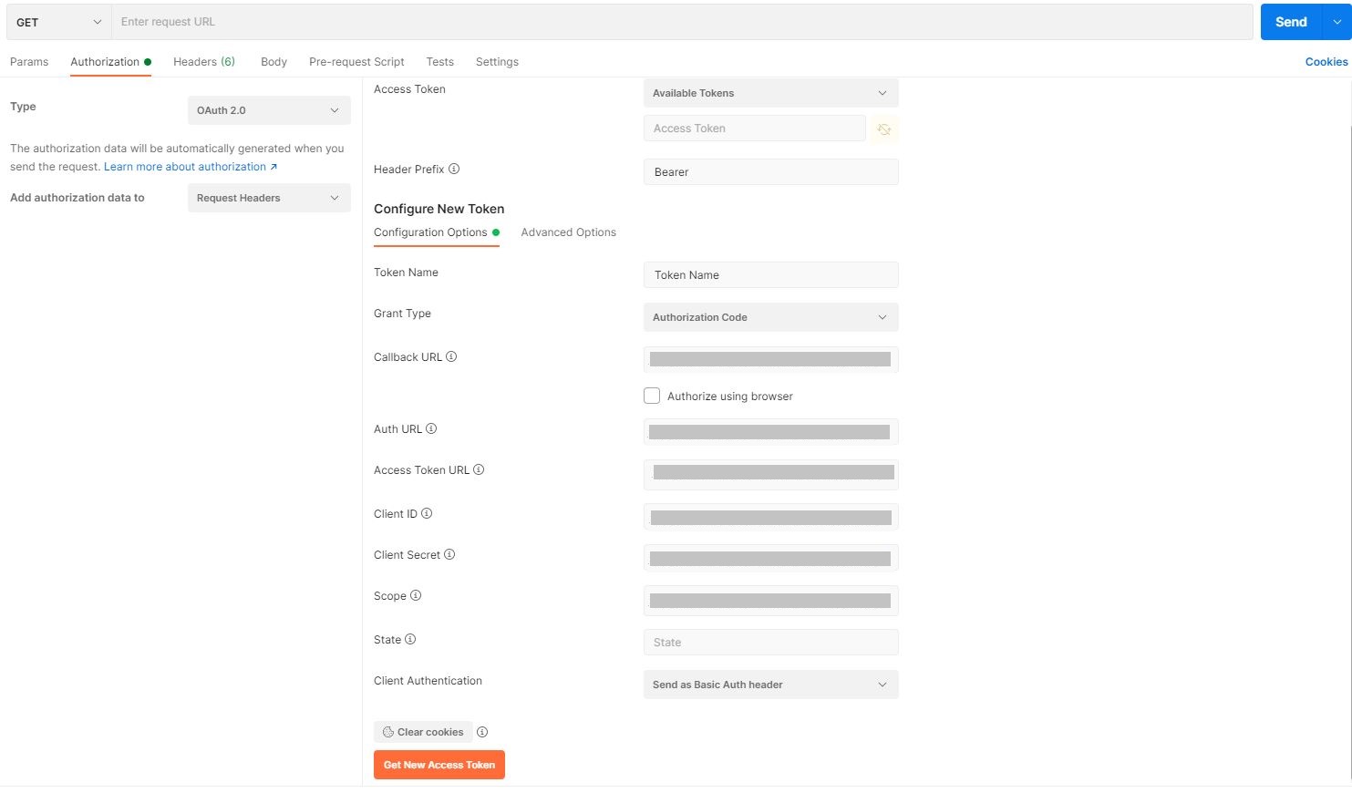Toggle visibility of the Access Token value
Screen dimensions: 1352x793
[883, 129]
